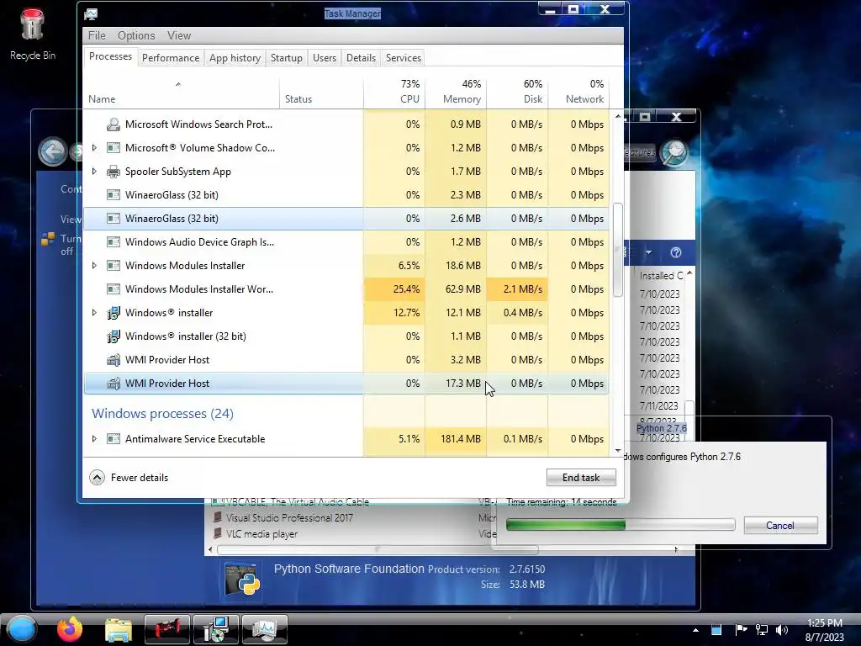Expand Antimalware Service Executable process
Viewport: 861px width, 646px height.
[x=94, y=439]
